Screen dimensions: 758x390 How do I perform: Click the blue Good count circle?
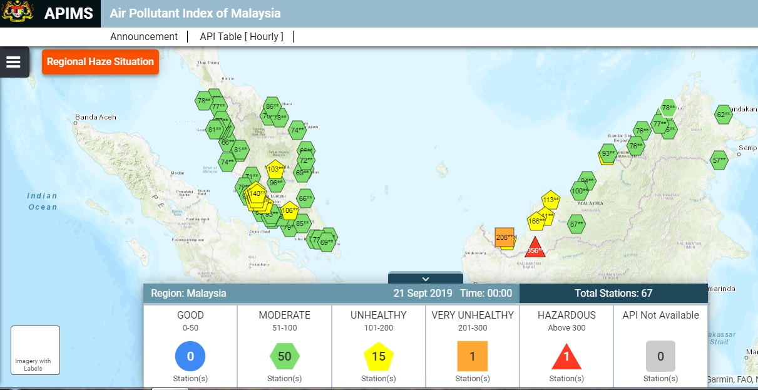191,356
